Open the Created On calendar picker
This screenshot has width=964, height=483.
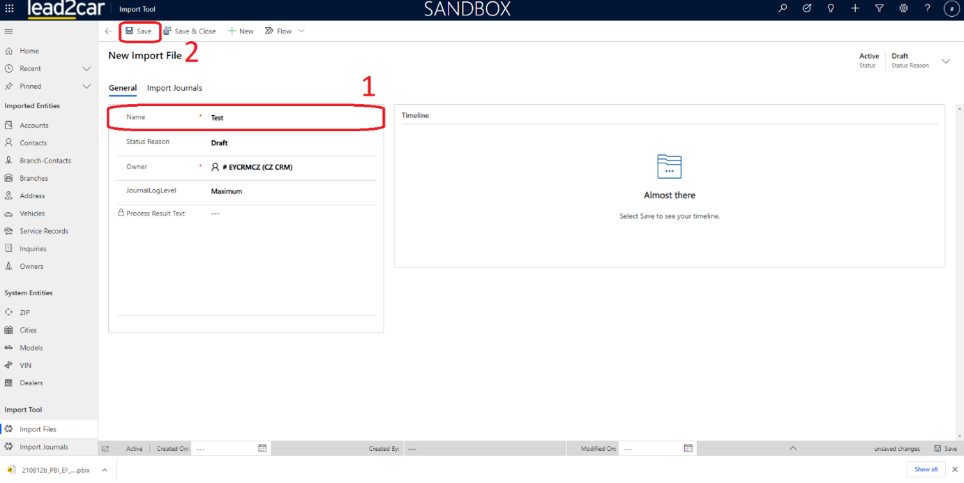[262, 448]
